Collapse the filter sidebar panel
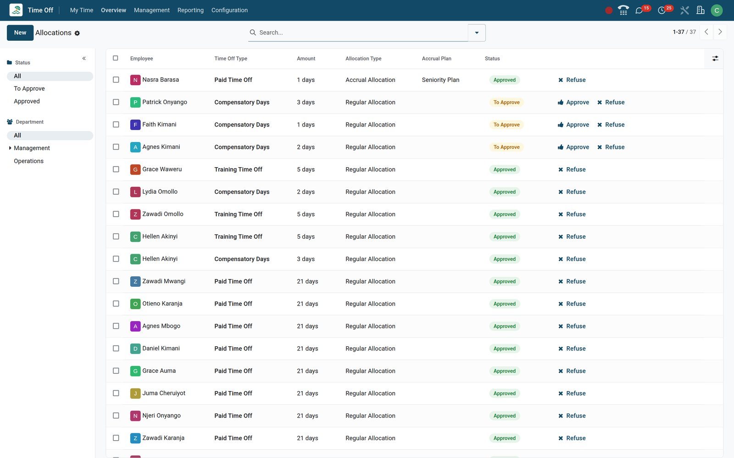 [84, 58]
